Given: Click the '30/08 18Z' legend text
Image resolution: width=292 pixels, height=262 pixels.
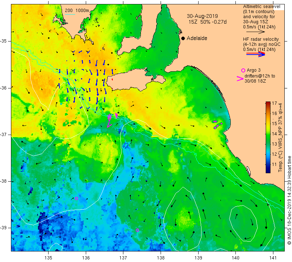Looking at the screenshot, I should (255, 81).
